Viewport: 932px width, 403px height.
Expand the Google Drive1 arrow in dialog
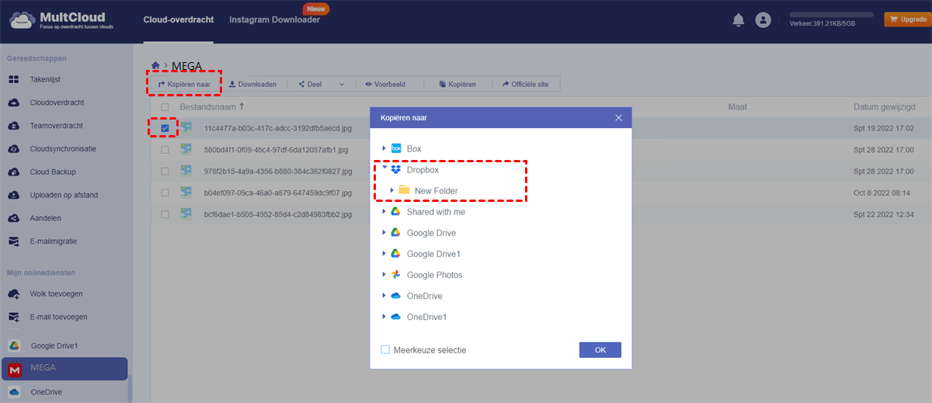pyautogui.click(x=384, y=254)
